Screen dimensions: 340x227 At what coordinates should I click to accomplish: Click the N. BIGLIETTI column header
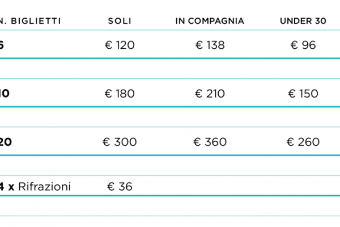point(31,21)
